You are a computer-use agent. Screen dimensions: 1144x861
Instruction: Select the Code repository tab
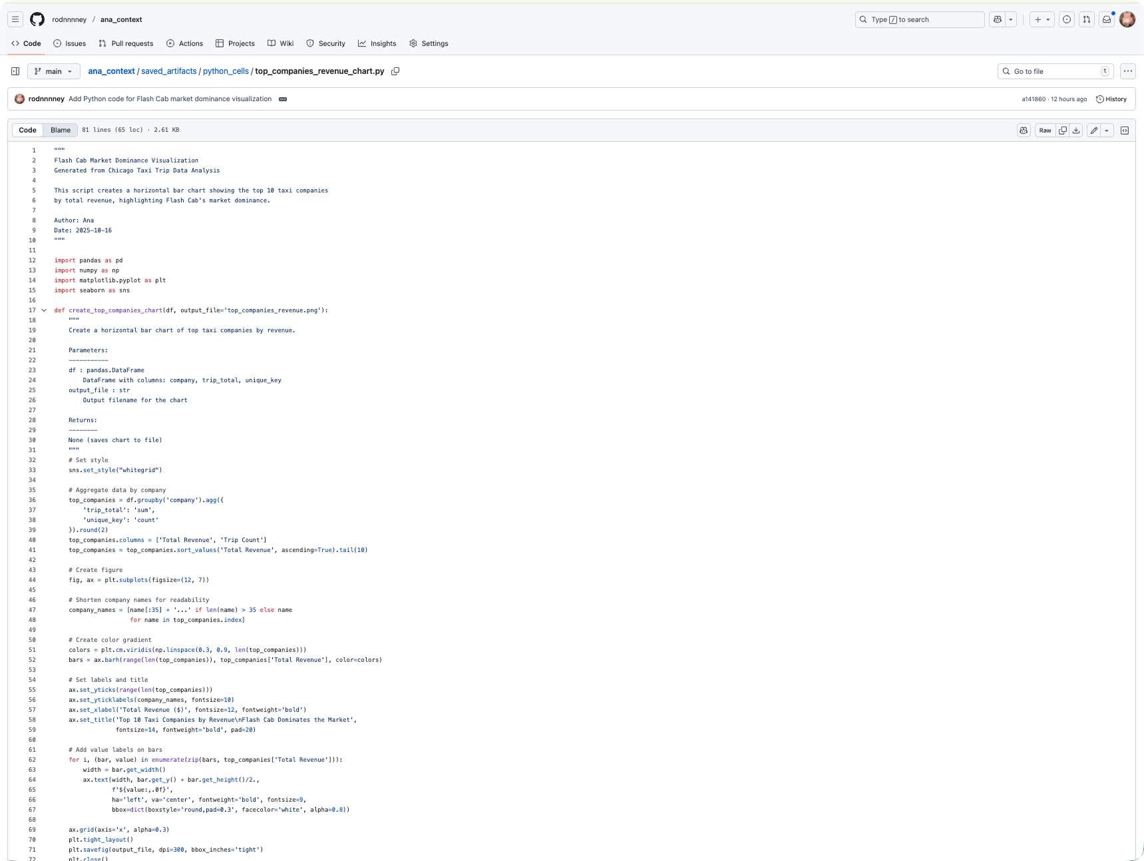pos(26,43)
